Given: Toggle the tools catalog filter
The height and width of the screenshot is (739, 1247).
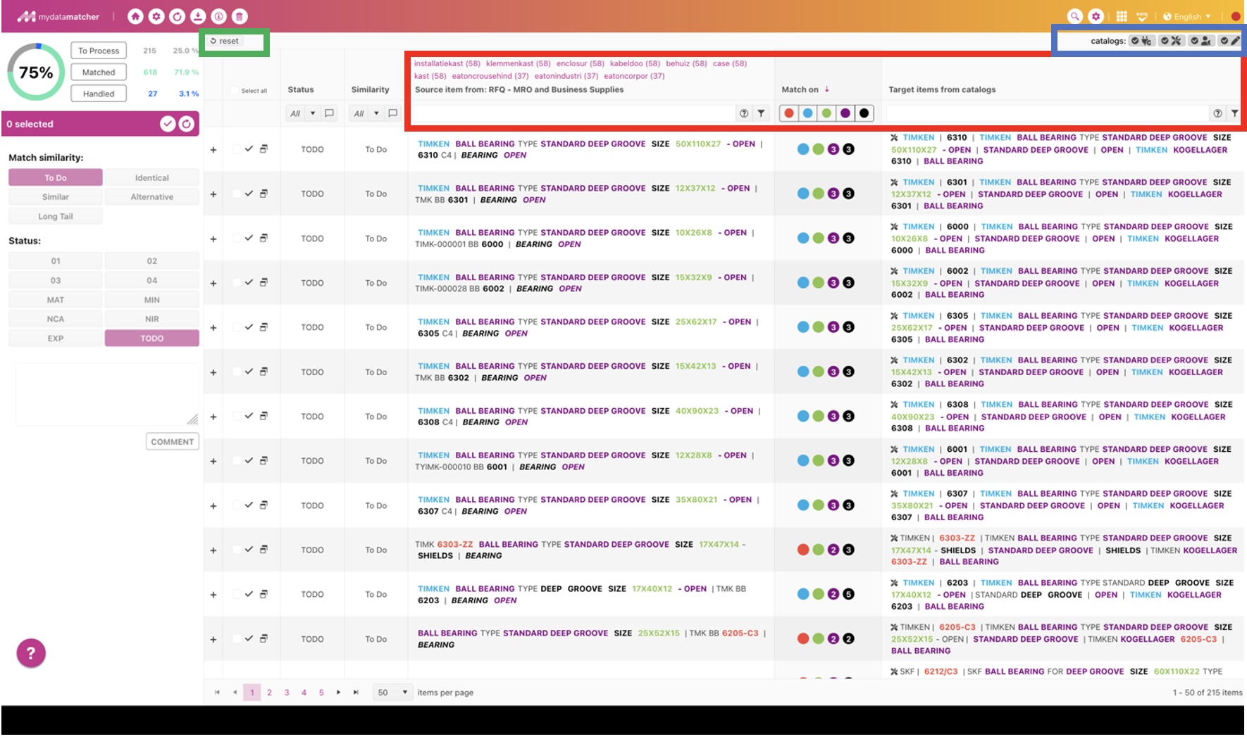Looking at the screenshot, I should [x=1171, y=41].
